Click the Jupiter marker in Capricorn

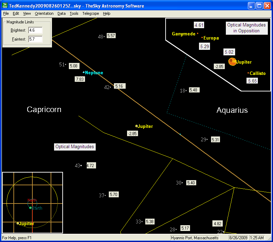tap(137, 126)
